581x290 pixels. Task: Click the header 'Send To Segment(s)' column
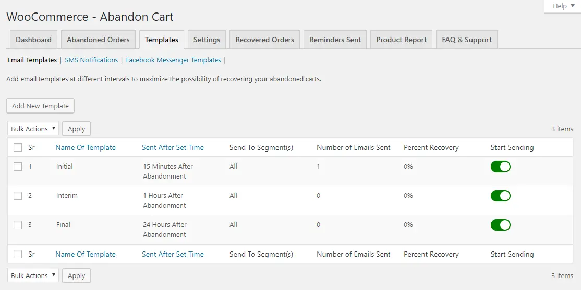[x=261, y=147]
